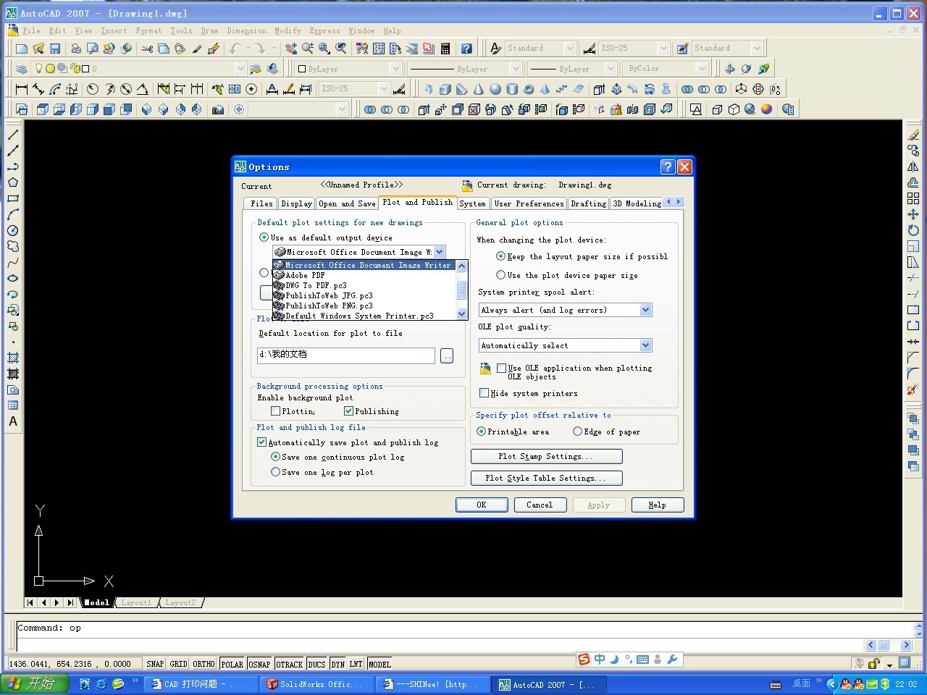
Task: Switch to the Files tab
Action: point(261,203)
